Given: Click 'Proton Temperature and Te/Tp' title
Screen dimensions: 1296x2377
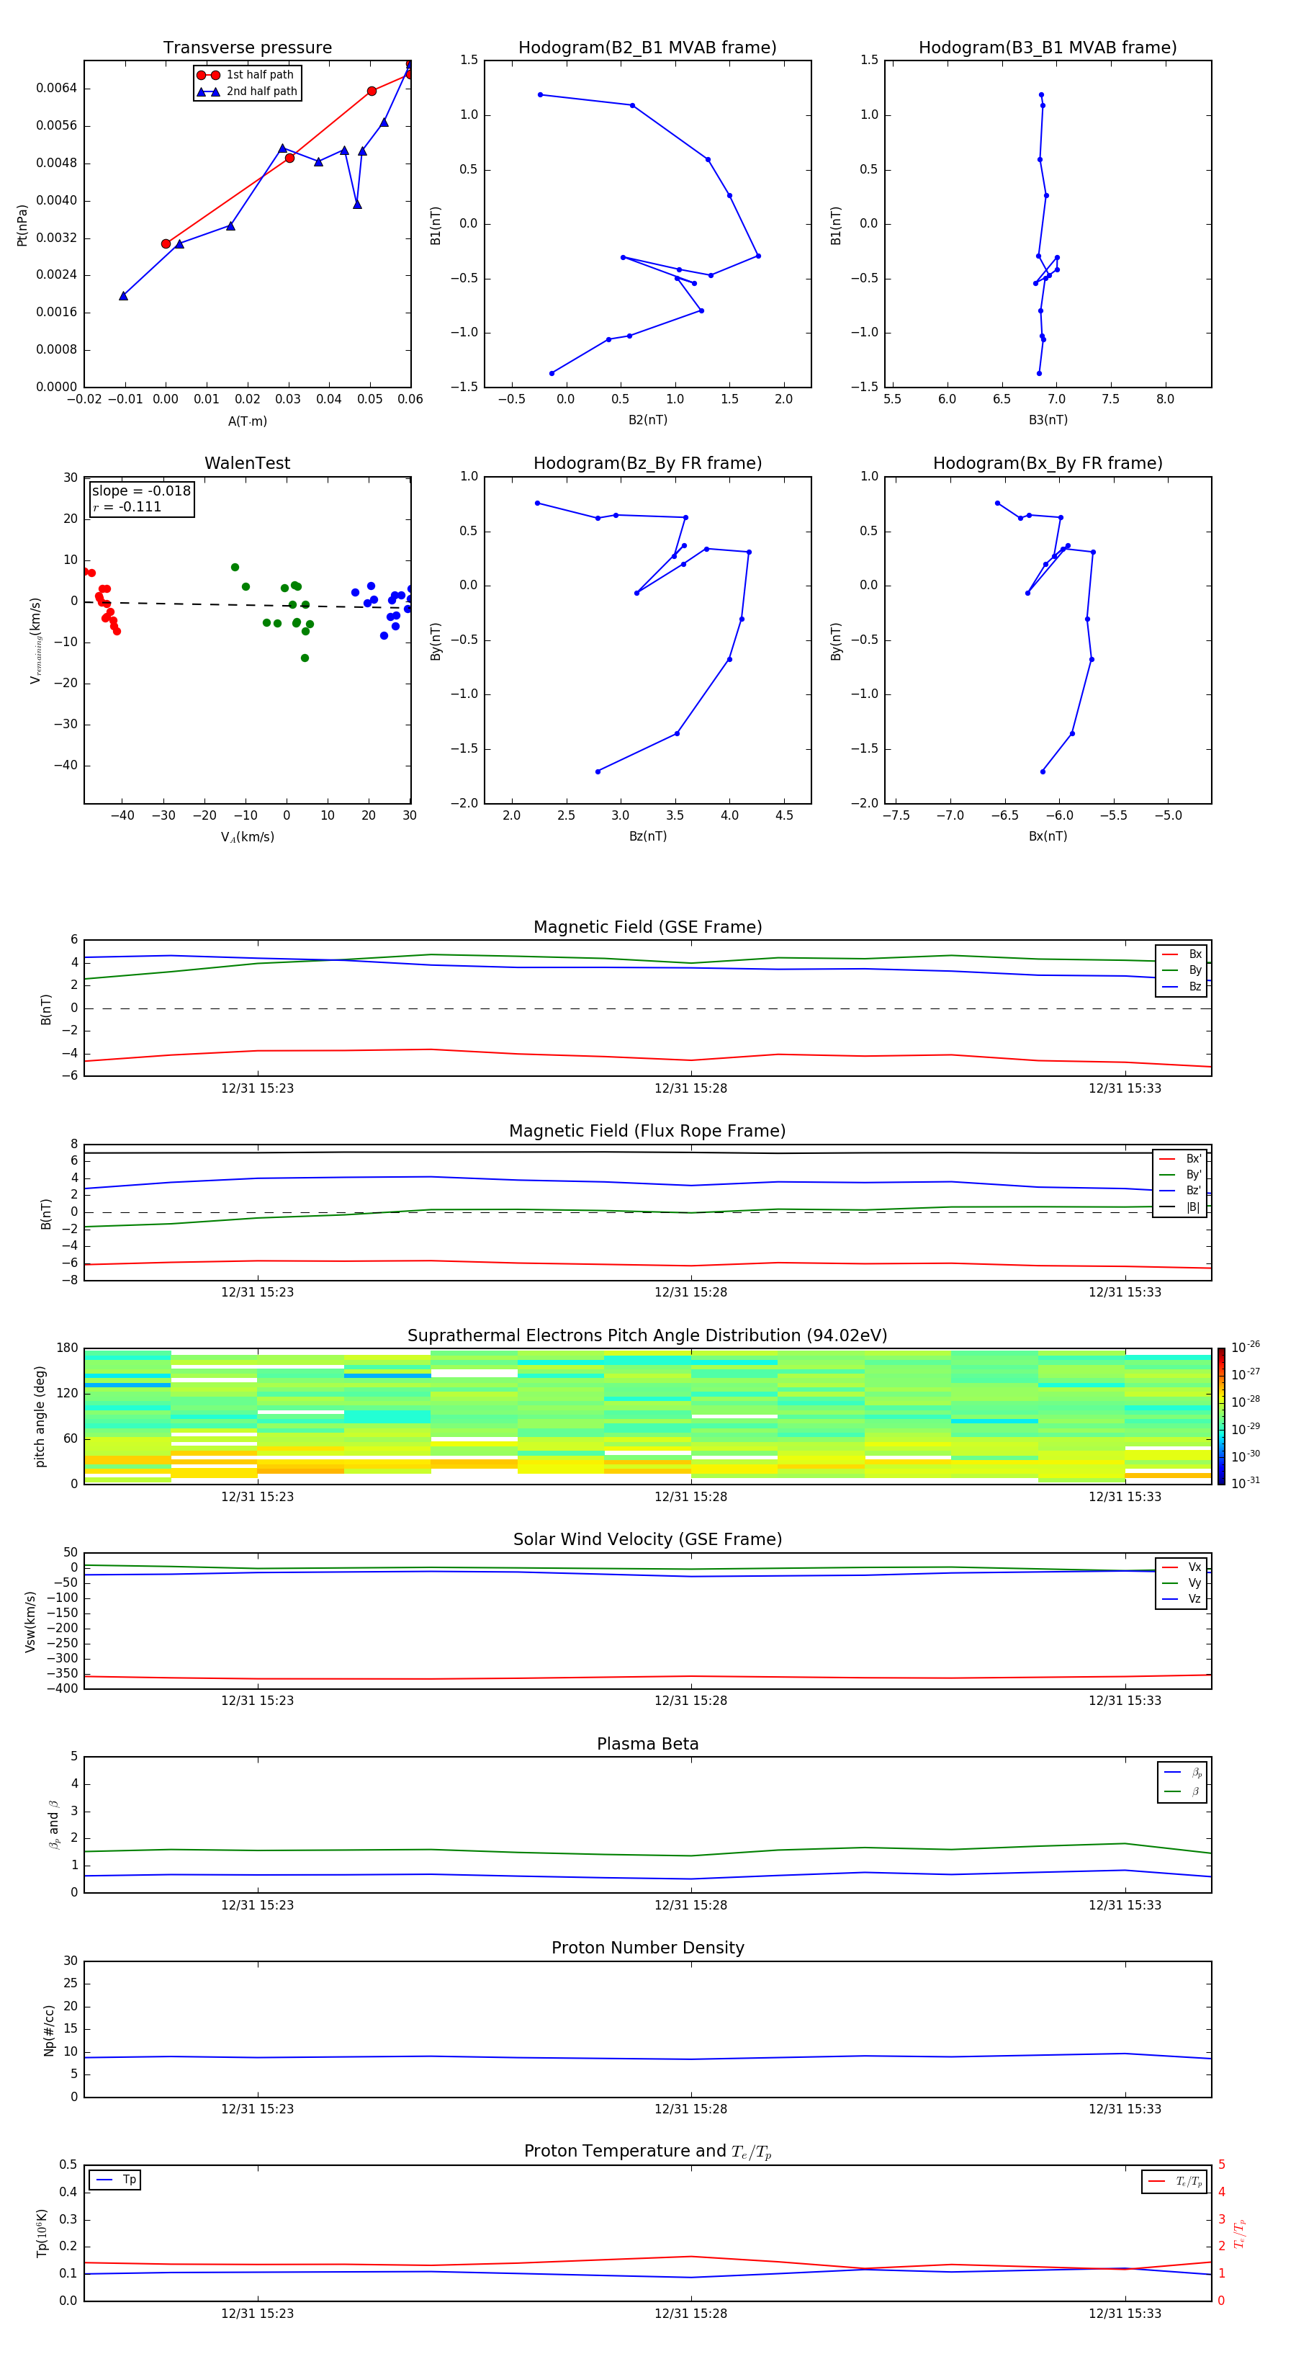Looking at the screenshot, I should pos(647,2152).
